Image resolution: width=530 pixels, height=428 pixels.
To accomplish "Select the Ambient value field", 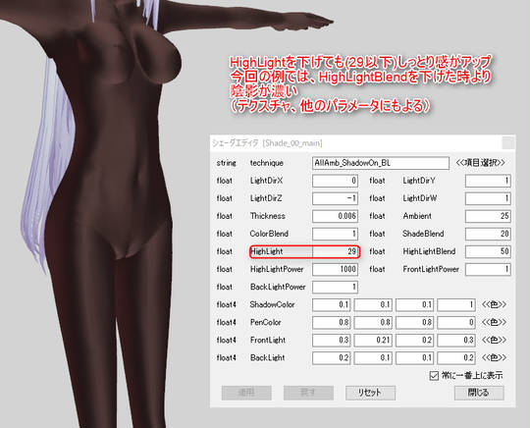I will (x=488, y=216).
